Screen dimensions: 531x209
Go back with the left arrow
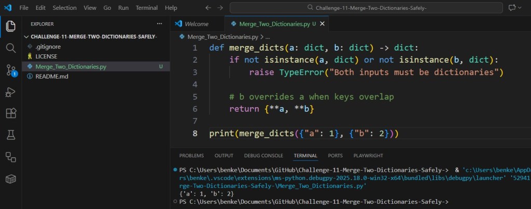(x=208, y=8)
